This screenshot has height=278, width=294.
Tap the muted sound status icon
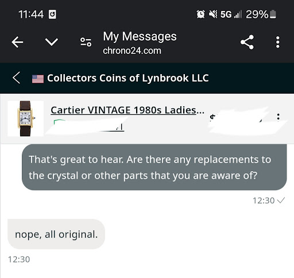[213, 14]
